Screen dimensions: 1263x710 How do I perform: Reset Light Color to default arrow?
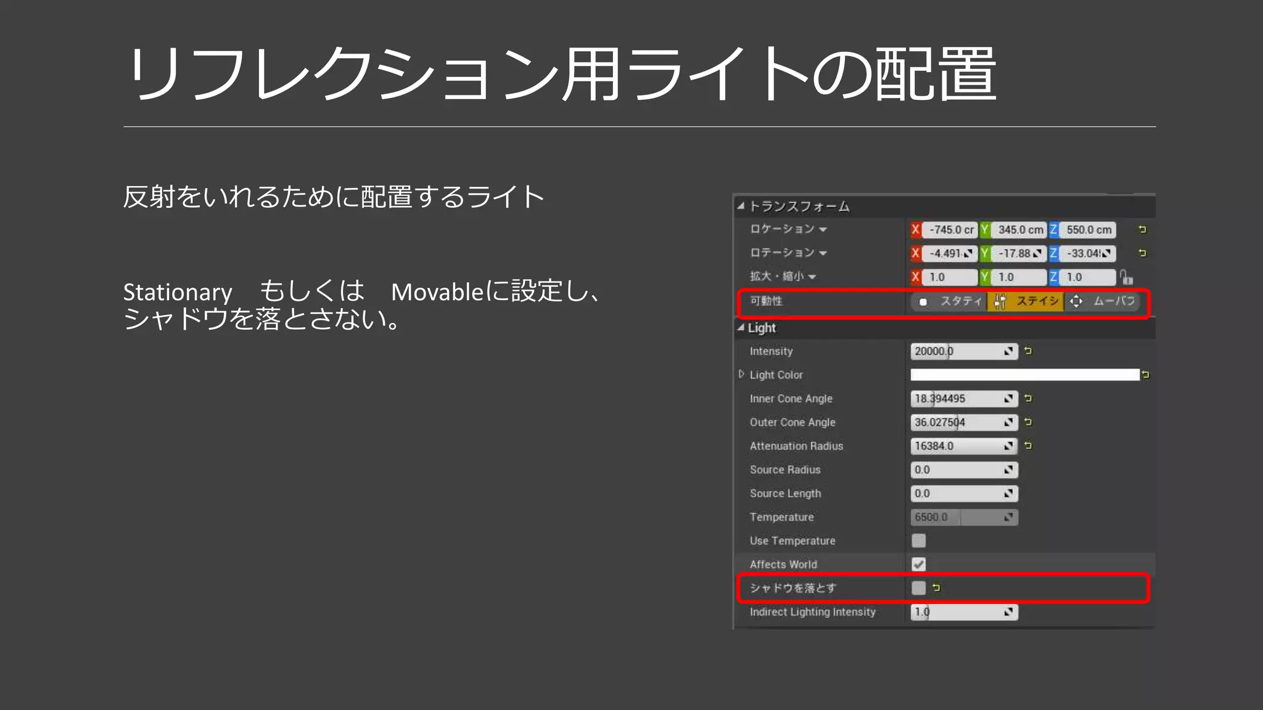coord(1145,375)
